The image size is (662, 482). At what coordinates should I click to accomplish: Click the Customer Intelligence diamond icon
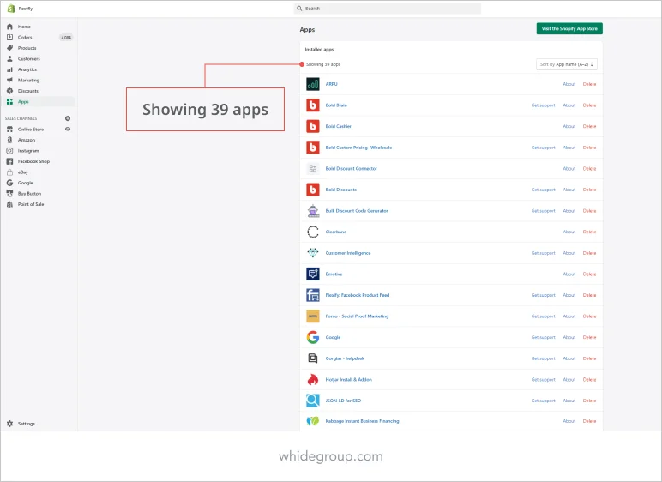click(312, 253)
